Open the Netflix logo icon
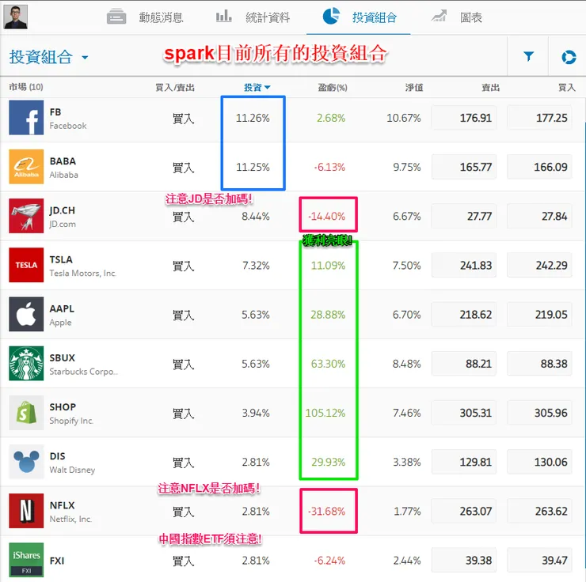The height and width of the screenshot is (582, 586). [x=26, y=511]
